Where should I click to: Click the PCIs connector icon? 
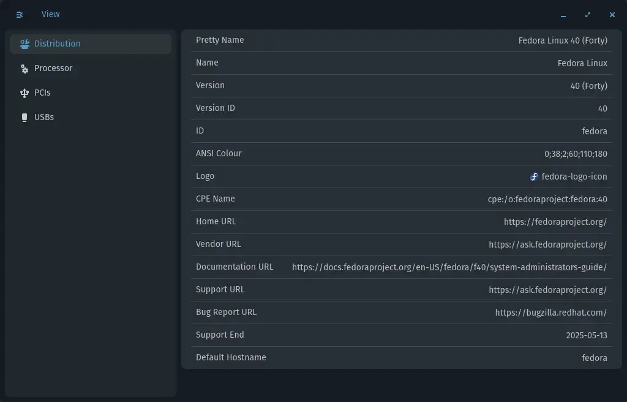(24, 93)
